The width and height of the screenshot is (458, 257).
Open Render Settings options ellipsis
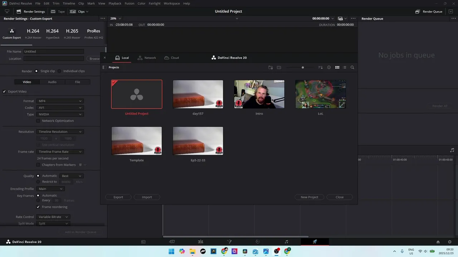tap(103, 19)
